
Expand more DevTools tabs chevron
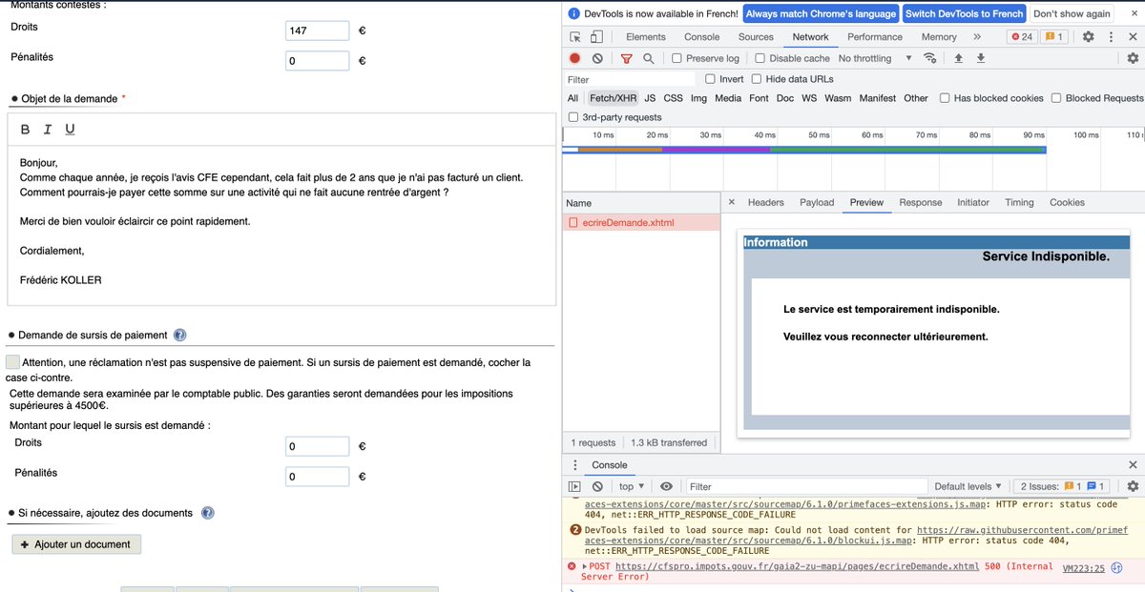[x=977, y=37]
